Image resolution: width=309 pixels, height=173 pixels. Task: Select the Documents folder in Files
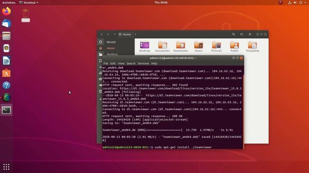162,47
